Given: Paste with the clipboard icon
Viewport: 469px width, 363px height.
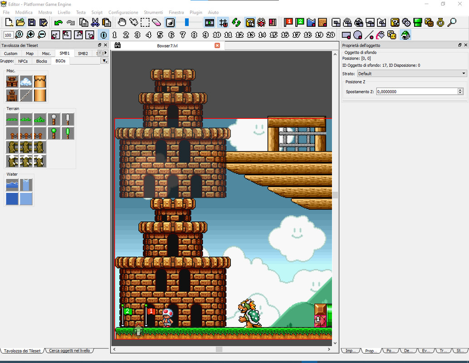Looking at the screenshot, I should 107,22.
